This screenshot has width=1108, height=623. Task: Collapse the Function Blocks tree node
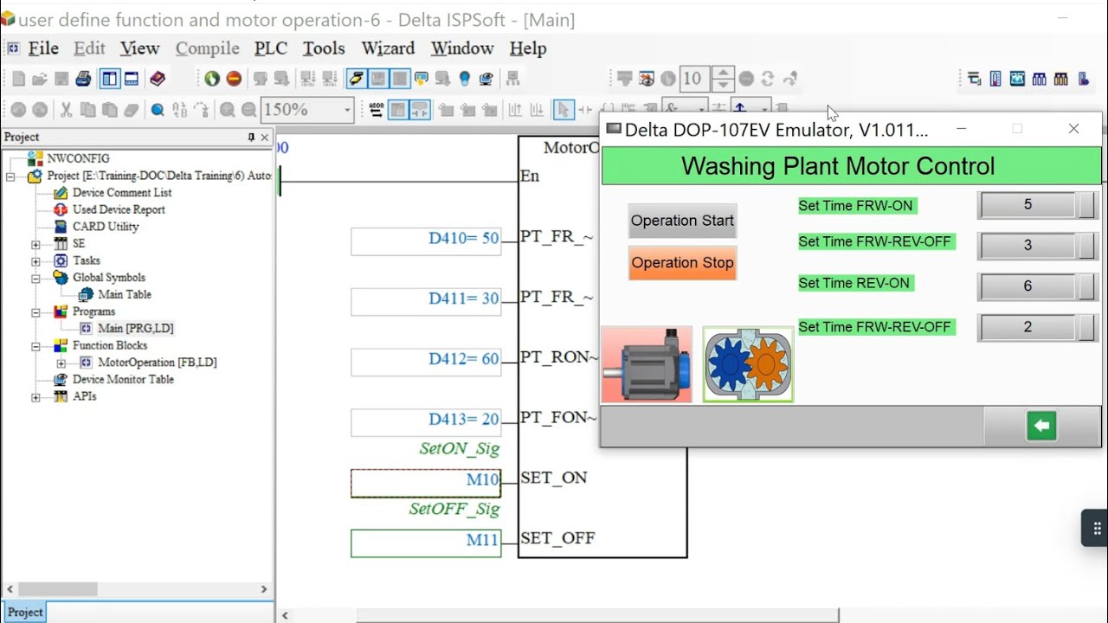click(35, 345)
